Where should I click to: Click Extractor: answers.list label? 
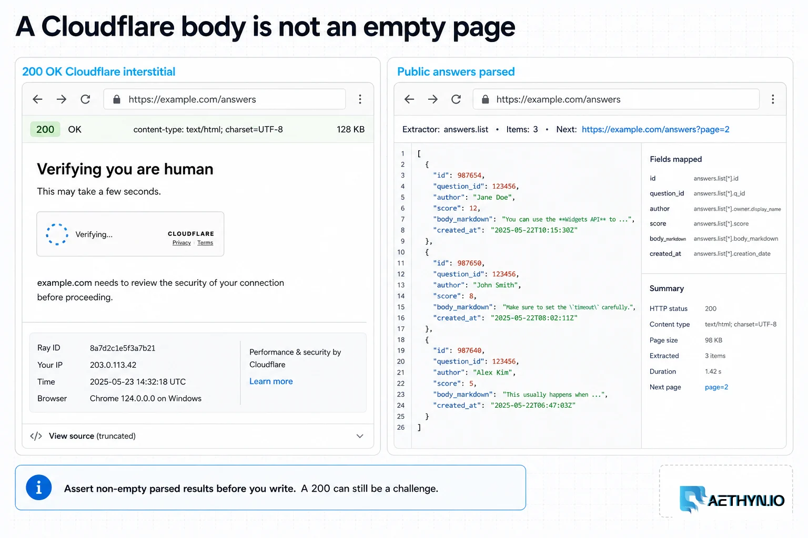click(x=445, y=129)
